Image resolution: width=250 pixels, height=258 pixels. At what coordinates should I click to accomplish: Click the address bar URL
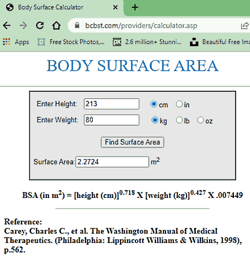click(141, 26)
